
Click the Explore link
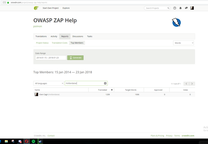[x=66, y=8]
